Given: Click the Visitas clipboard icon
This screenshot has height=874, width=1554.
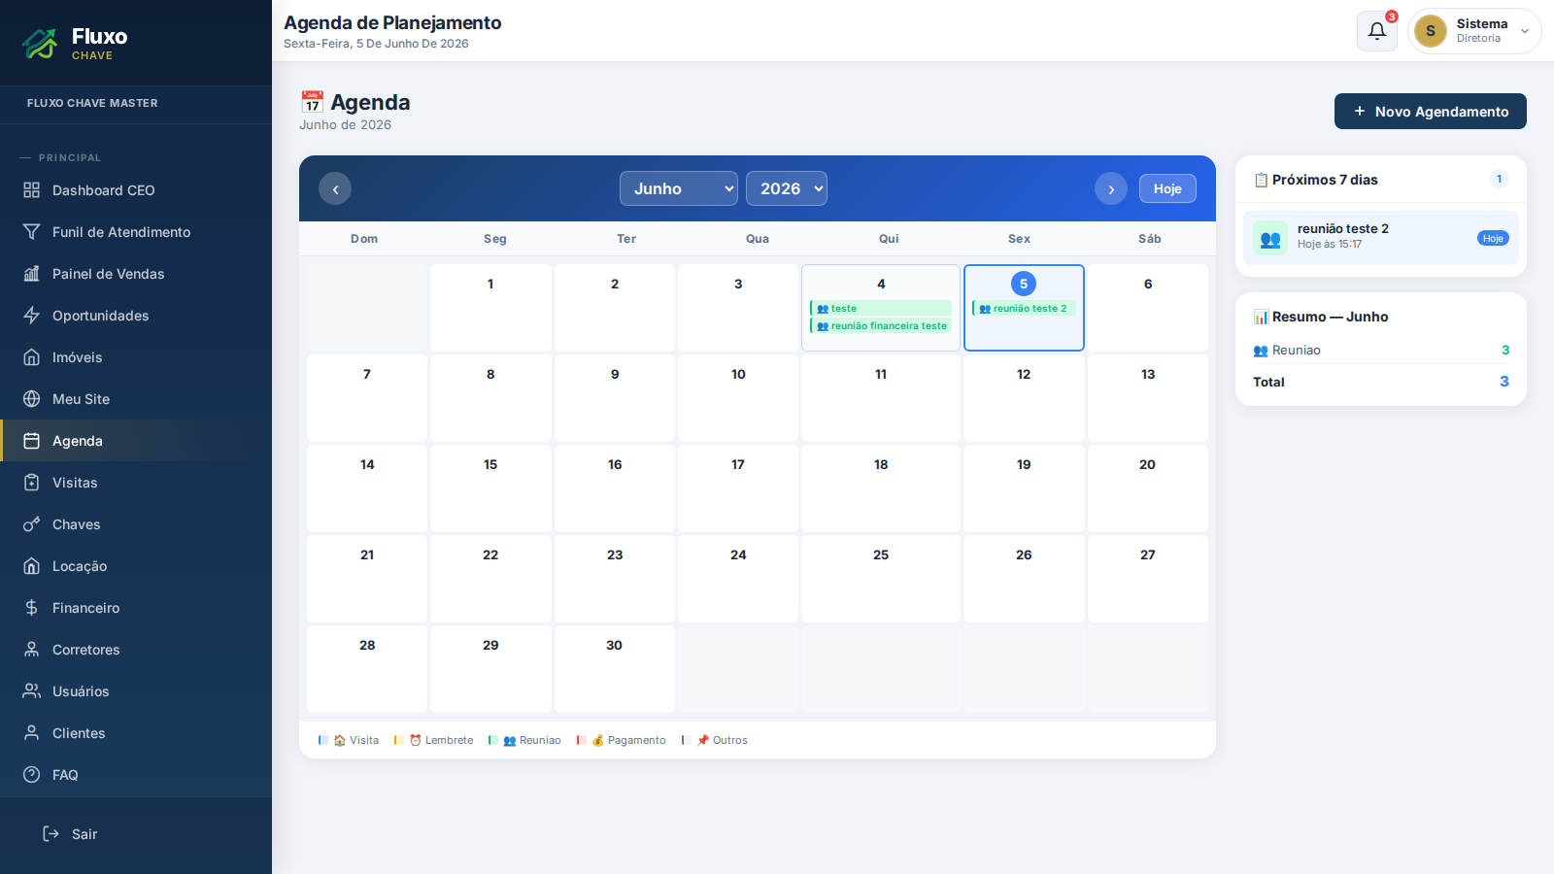Looking at the screenshot, I should click(x=32, y=483).
